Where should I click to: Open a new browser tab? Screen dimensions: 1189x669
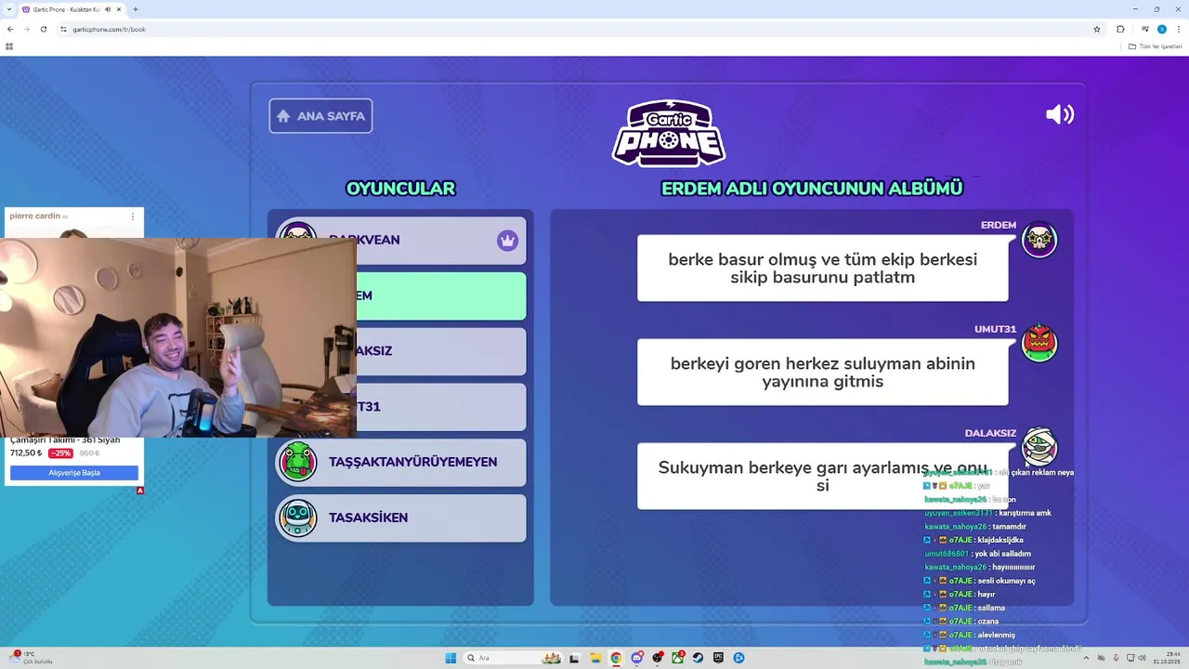pos(136,9)
